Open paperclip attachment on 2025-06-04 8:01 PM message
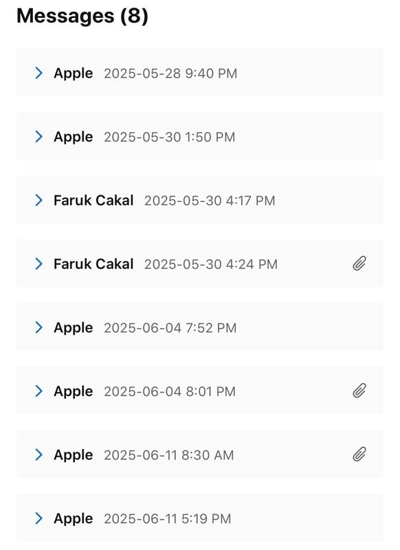 (359, 390)
